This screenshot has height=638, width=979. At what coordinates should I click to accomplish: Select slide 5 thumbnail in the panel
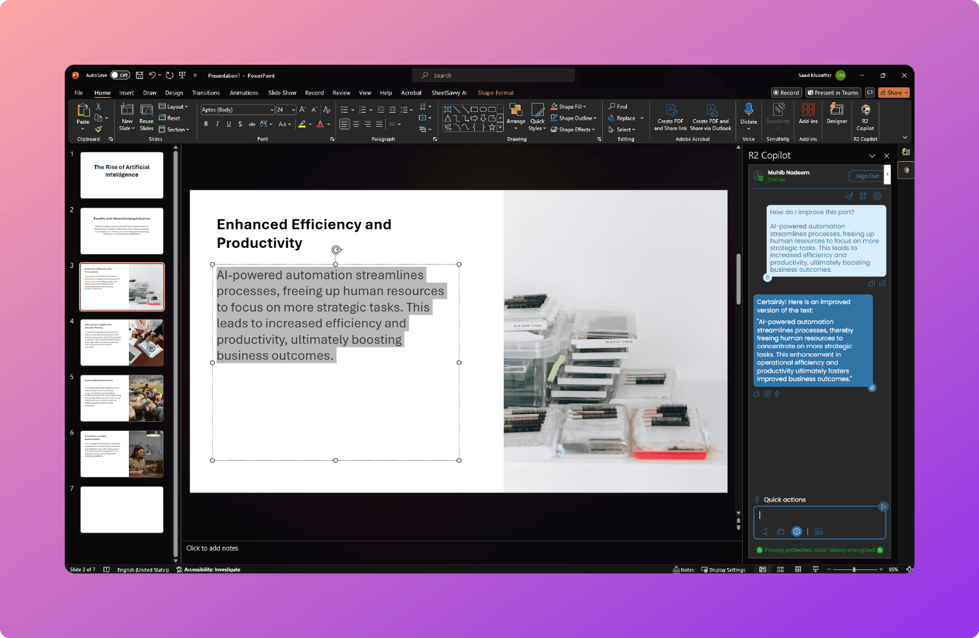[x=122, y=397]
